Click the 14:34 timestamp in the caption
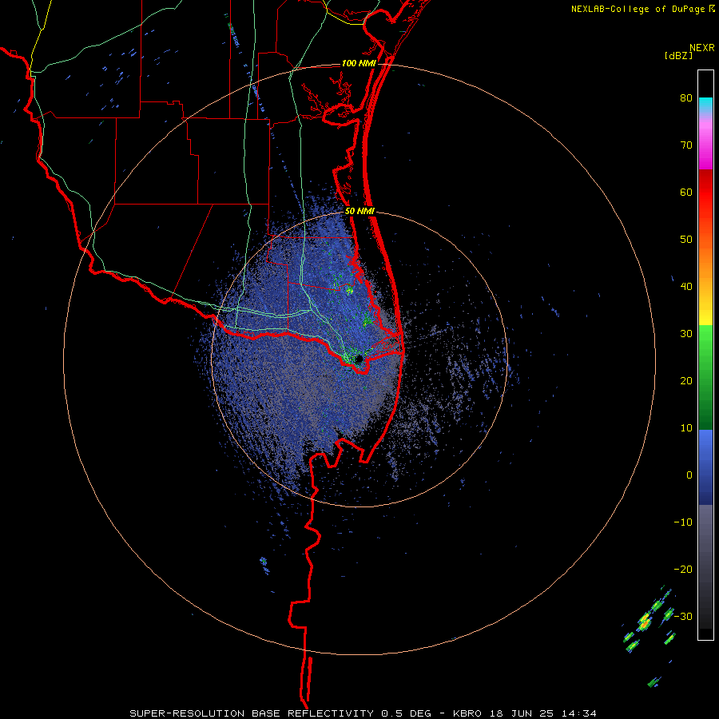Screen dimensions: 719x719 [579, 713]
